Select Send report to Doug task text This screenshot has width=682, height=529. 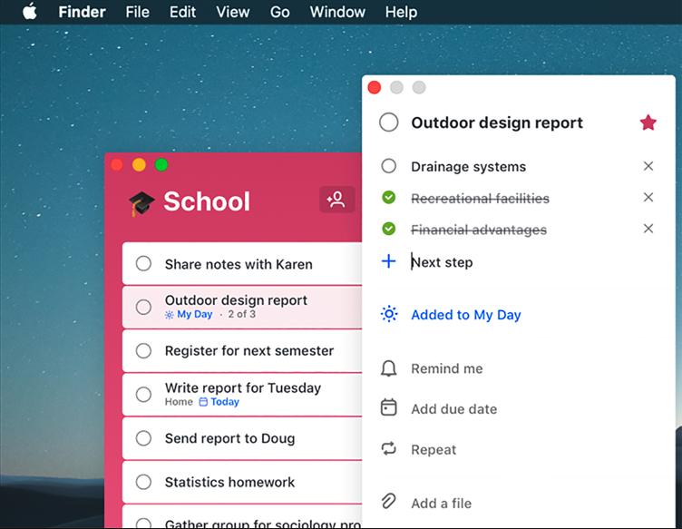pyautogui.click(x=229, y=438)
